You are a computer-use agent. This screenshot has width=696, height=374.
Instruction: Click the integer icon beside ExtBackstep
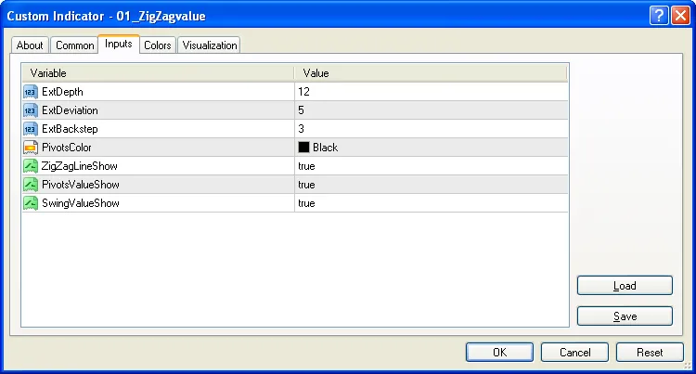pos(31,129)
